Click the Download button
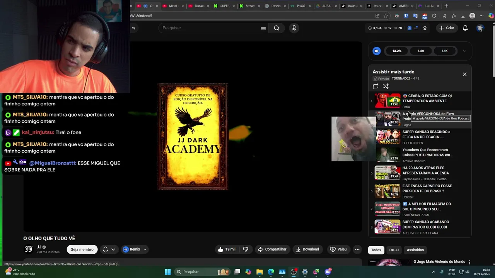Screen dimensions: 495x278 [307, 249]
